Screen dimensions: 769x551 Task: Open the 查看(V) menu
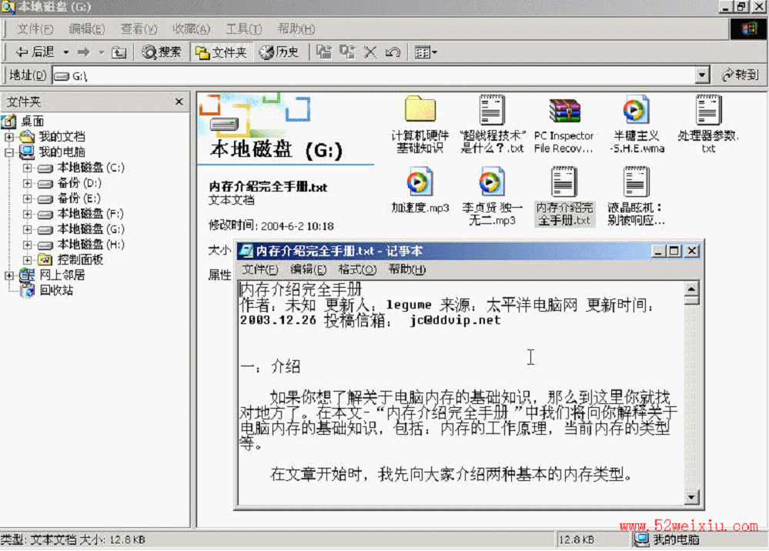click(139, 29)
